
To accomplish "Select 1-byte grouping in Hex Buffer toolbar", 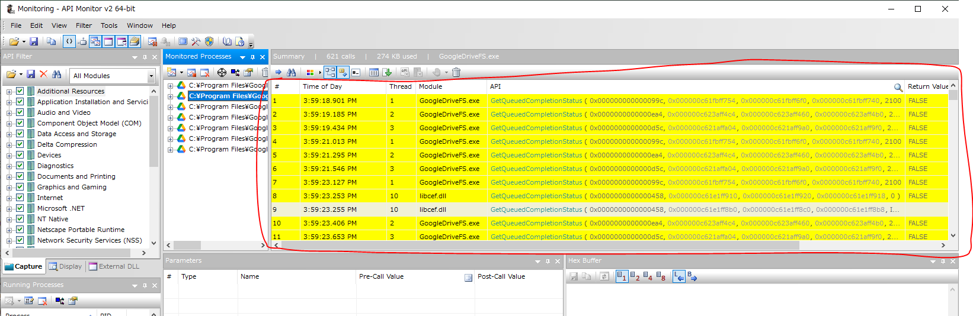I will [622, 276].
